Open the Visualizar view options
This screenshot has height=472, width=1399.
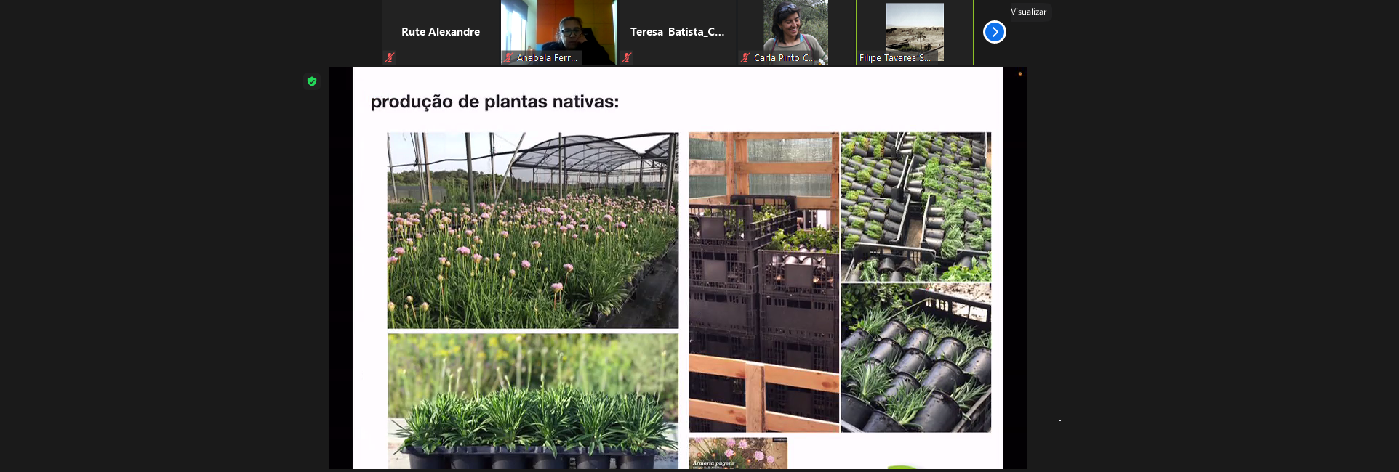click(1028, 12)
